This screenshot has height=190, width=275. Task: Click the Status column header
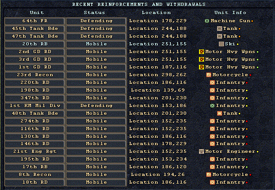pyautogui.click(x=95, y=13)
